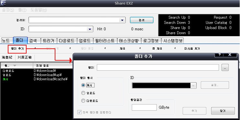Expand the ID dropdown beside Hit: 0
The image size is (240, 120).
pos(90,29)
